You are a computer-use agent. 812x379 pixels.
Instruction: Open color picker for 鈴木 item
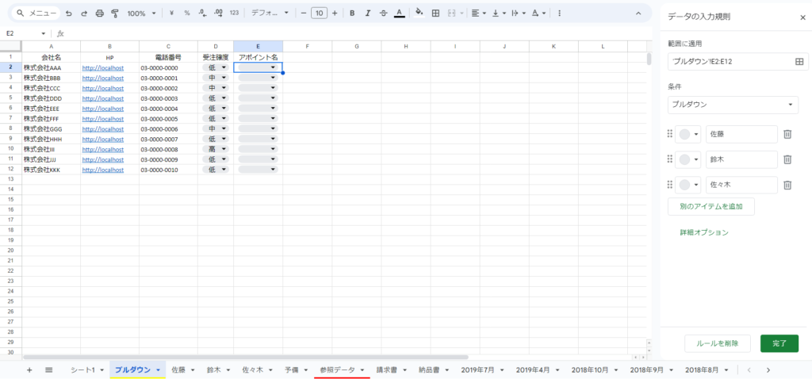point(688,159)
